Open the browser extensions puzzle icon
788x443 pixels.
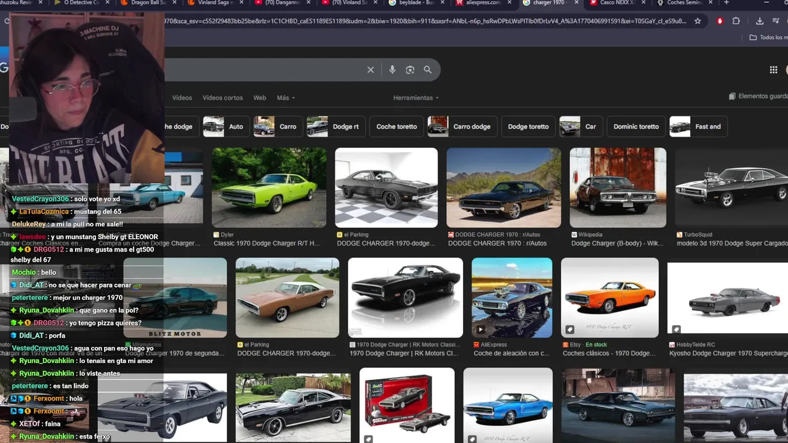point(736,21)
